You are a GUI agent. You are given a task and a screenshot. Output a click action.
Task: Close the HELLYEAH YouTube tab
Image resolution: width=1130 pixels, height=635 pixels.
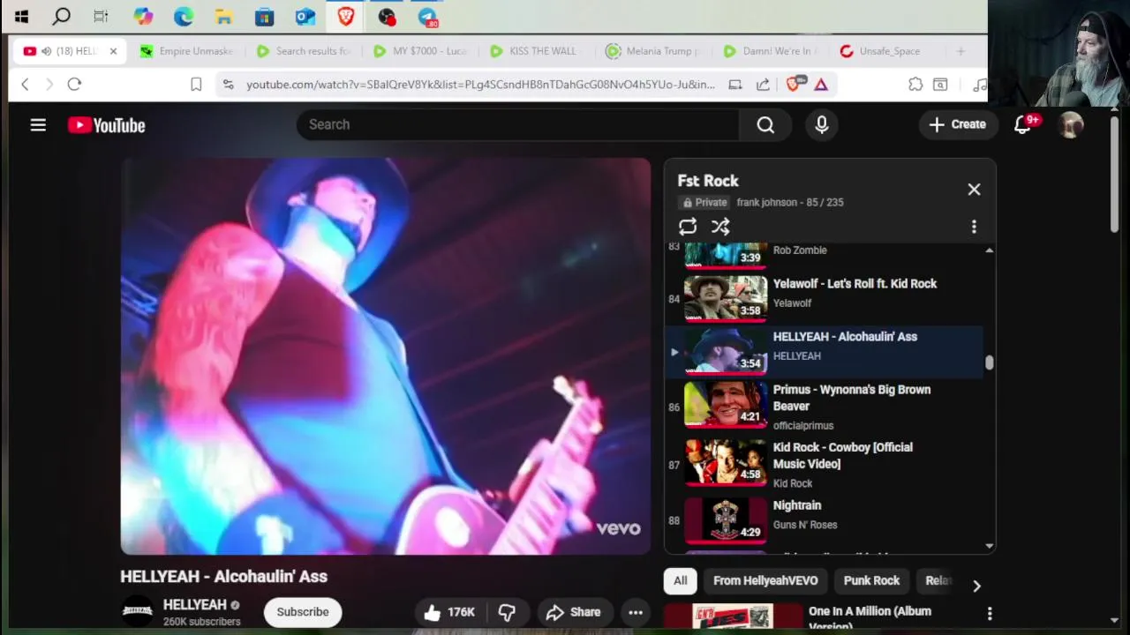point(113,51)
